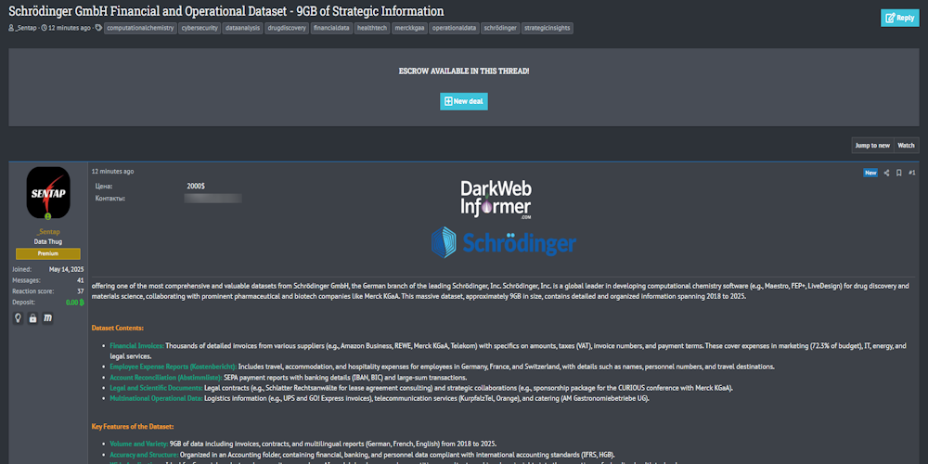This screenshot has height=464, width=928.
Task: Click the lightbulb badge icon under the profile
Action: coord(18,318)
